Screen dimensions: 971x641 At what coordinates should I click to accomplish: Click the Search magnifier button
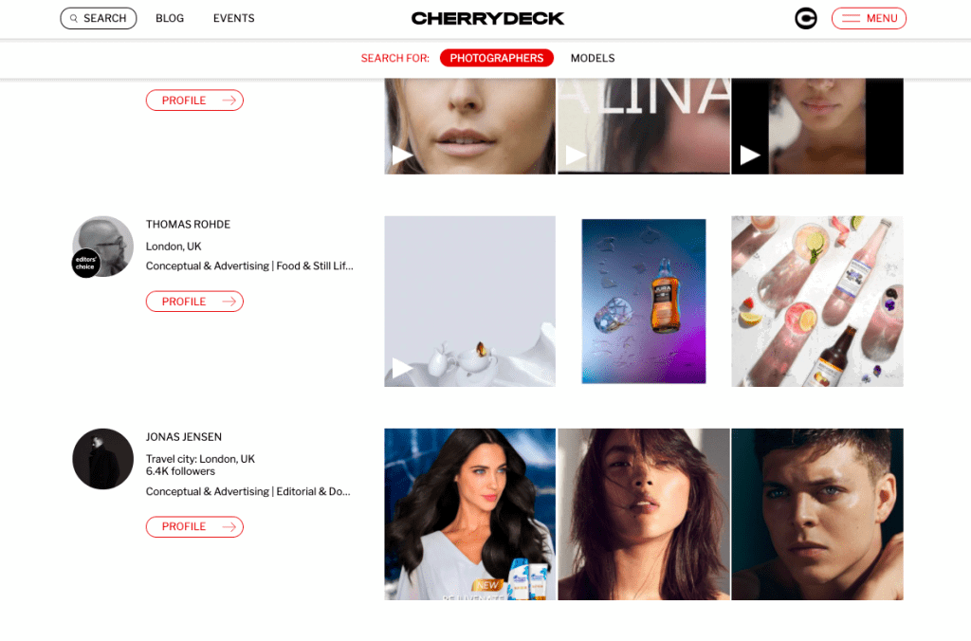pyautogui.click(x=99, y=19)
